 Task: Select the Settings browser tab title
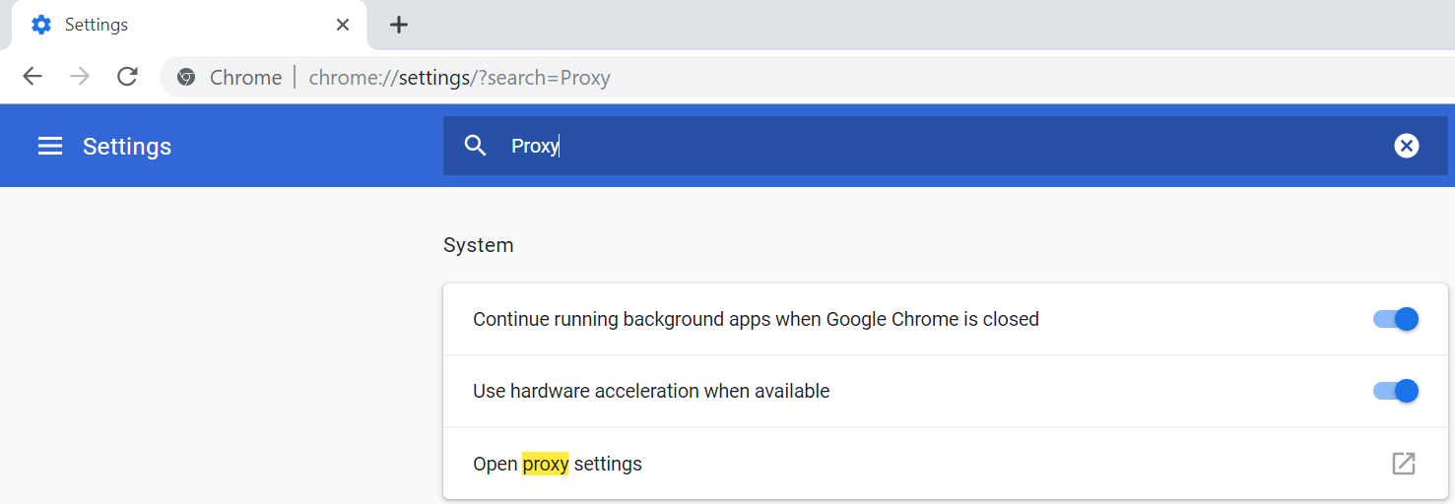coord(97,25)
